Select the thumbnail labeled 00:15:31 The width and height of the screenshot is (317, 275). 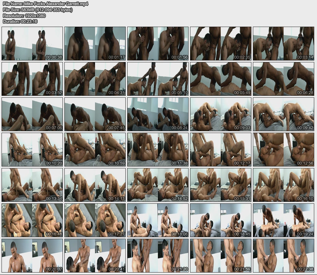pos(221,185)
